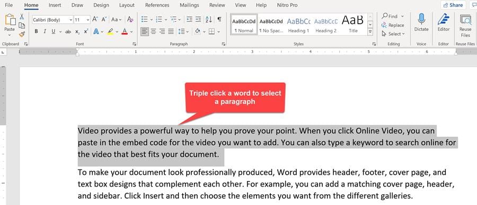Click the ruler tab selector corner

(x=3, y=52)
